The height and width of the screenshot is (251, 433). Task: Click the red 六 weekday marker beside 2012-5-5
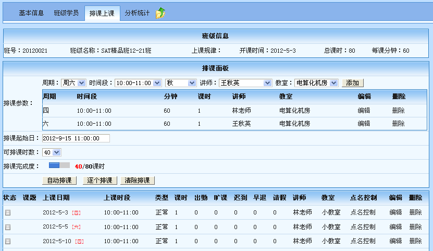point(76,227)
